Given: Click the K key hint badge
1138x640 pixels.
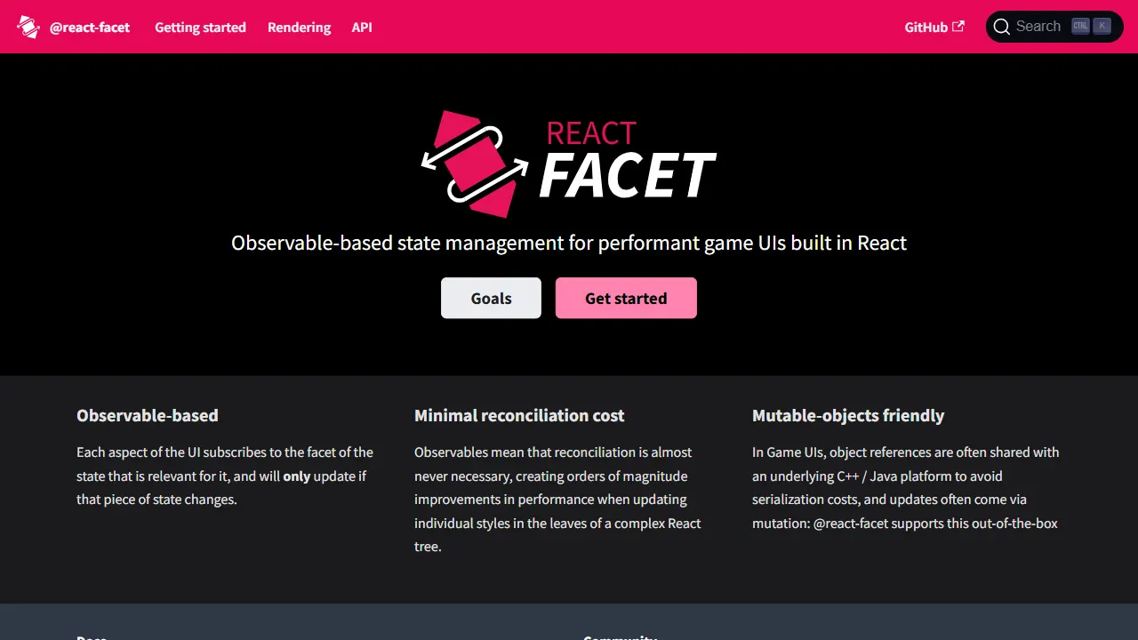Looking at the screenshot, I should click(1102, 26).
